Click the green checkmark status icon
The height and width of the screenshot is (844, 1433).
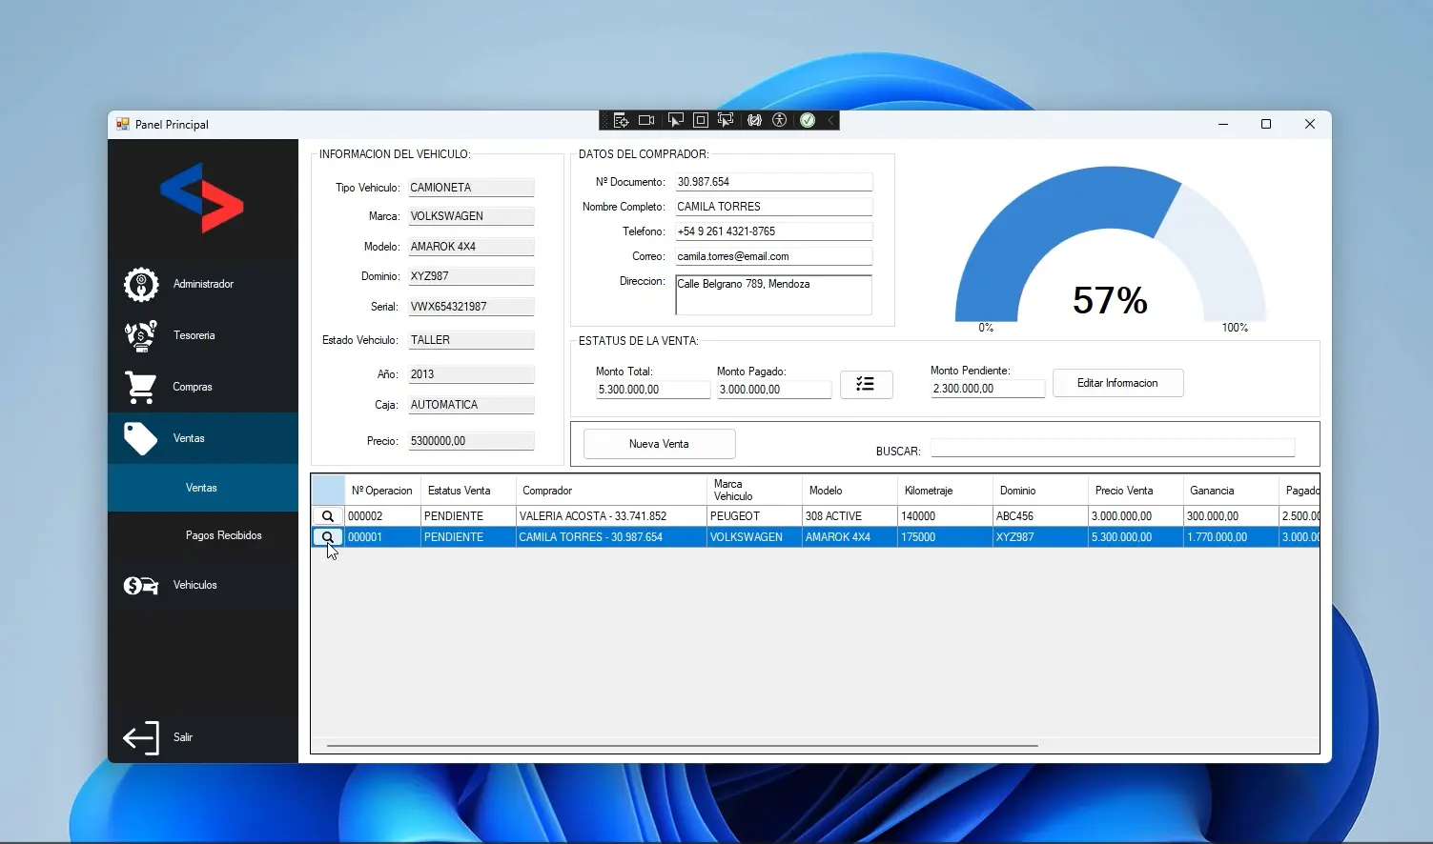808,120
